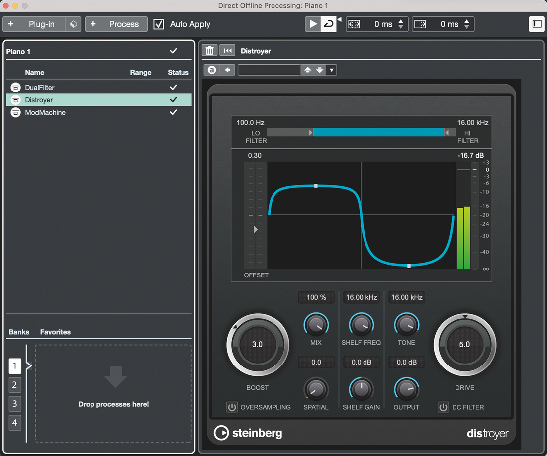Click the Mix knob
The width and height of the screenshot is (547, 456).
tap(316, 324)
